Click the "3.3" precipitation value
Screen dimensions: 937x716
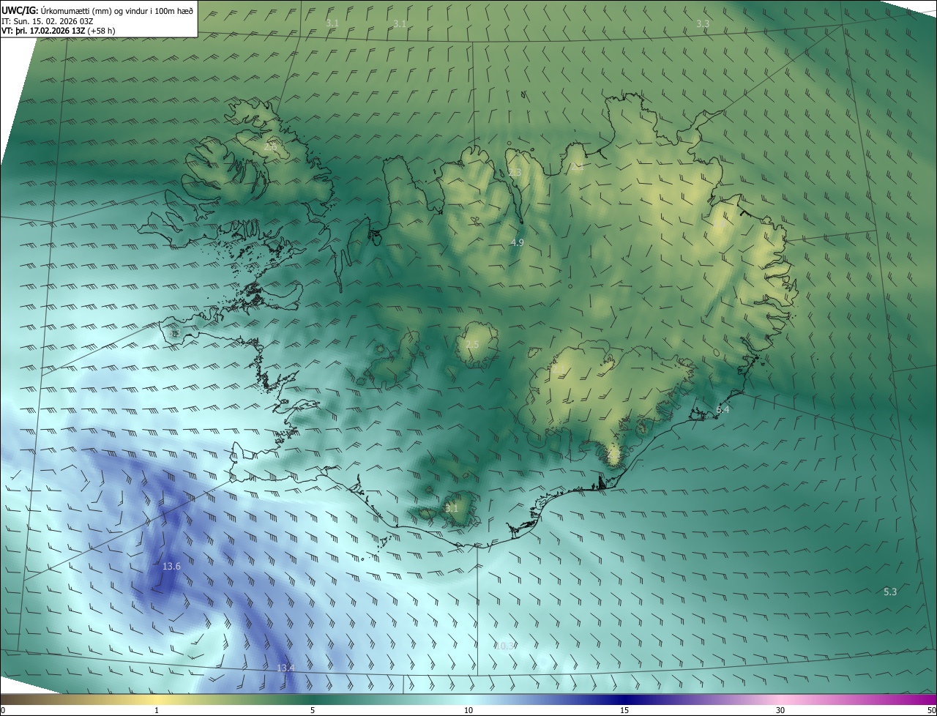coord(703,23)
